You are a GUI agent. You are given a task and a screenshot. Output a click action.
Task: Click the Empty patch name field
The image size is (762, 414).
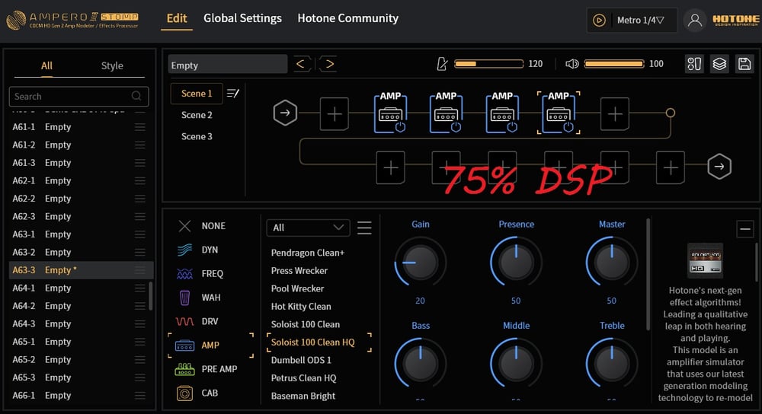tap(227, 64)
